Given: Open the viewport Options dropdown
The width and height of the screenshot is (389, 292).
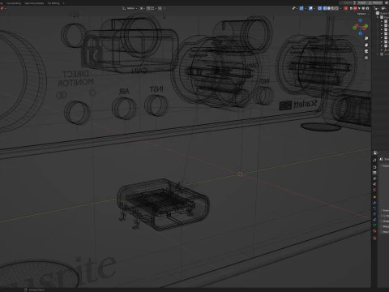Looking at the screenshot, I should point(363,14).
